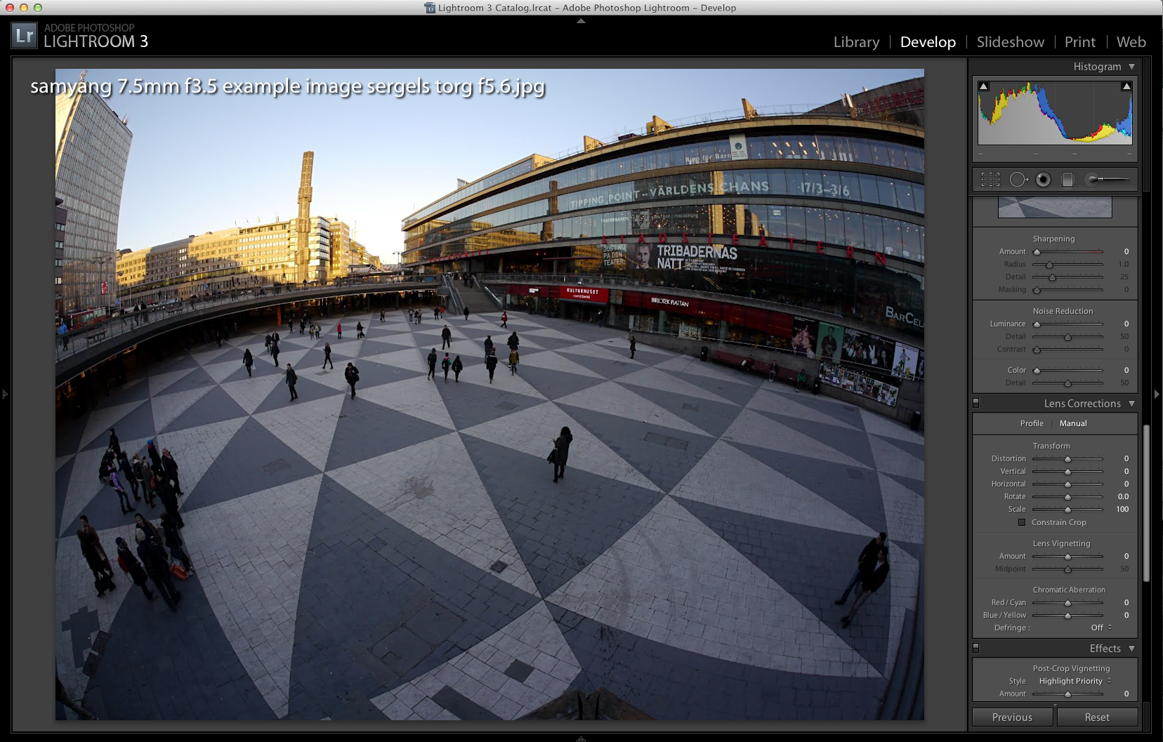1163x742 pixels.
Task: Adjust Post-Crop Vignetting Amount slider
Action: pos(1067,694)
